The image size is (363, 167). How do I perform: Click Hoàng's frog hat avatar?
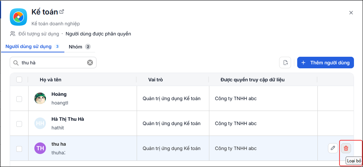40,98
